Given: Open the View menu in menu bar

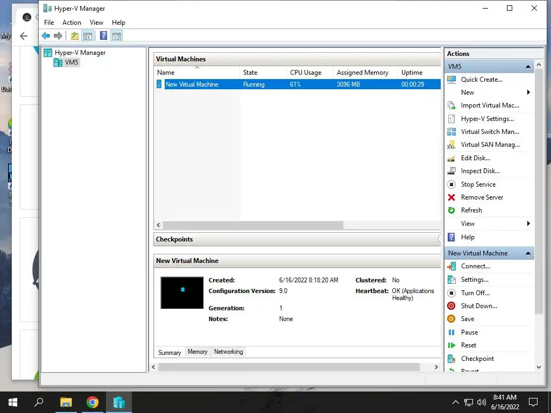Looking at the screenshot, I should tap(96, 23).
